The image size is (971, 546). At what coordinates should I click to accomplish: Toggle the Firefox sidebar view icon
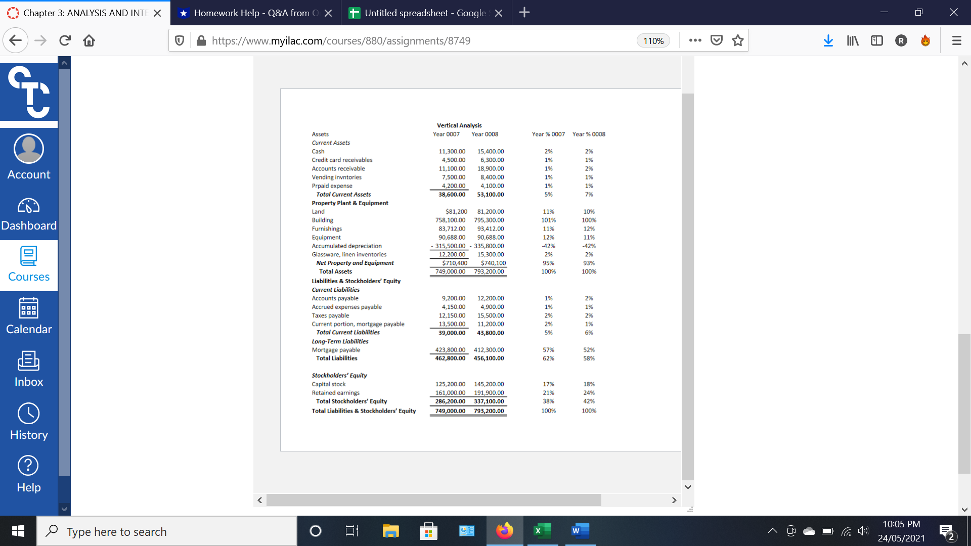[877, 40]
